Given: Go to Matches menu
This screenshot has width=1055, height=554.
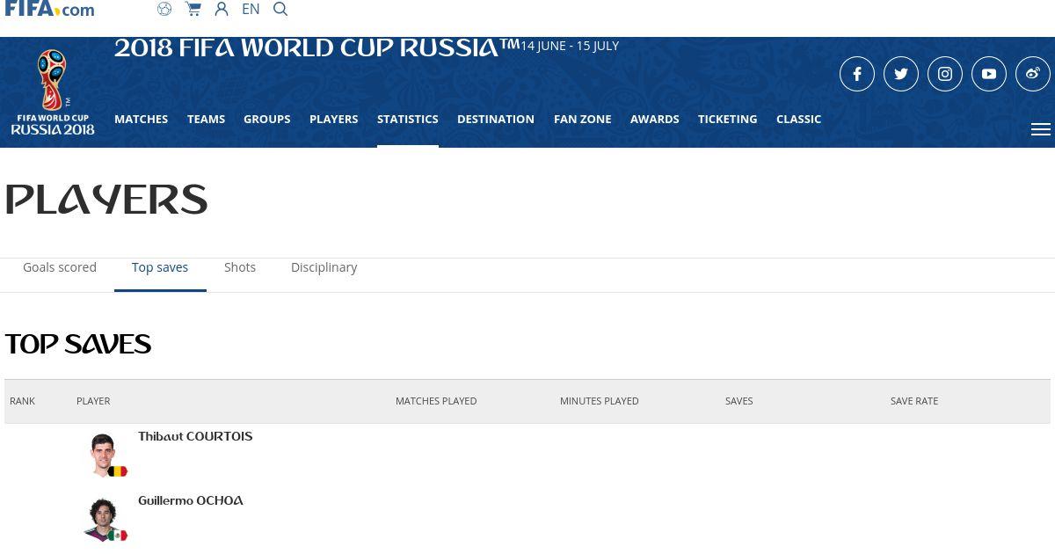Looking at the screenshot, I should pyautogui.click(x=141, y=119).
